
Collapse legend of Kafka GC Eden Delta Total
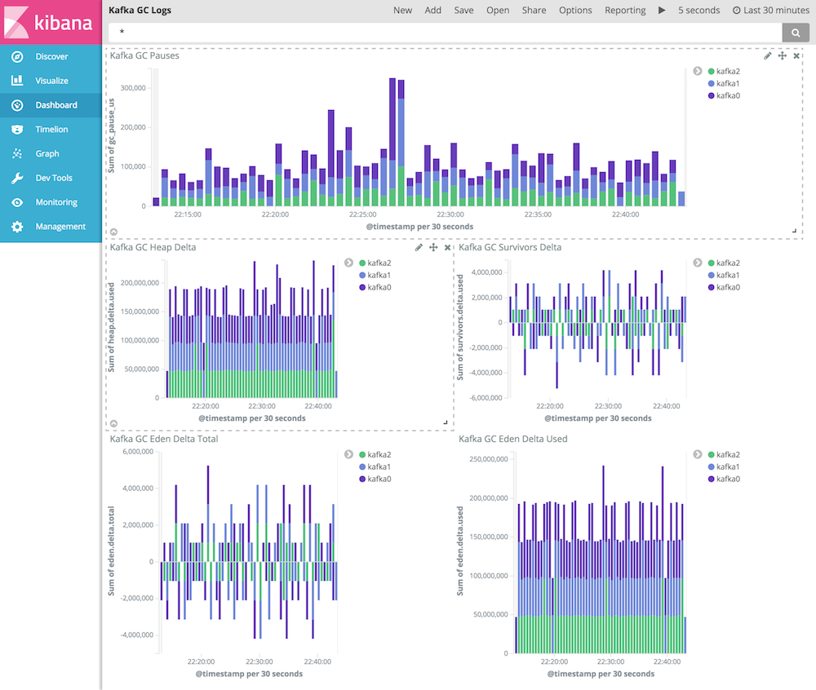click(x=348, y=454)
